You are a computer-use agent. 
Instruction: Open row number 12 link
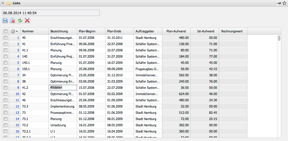(17, 106)
